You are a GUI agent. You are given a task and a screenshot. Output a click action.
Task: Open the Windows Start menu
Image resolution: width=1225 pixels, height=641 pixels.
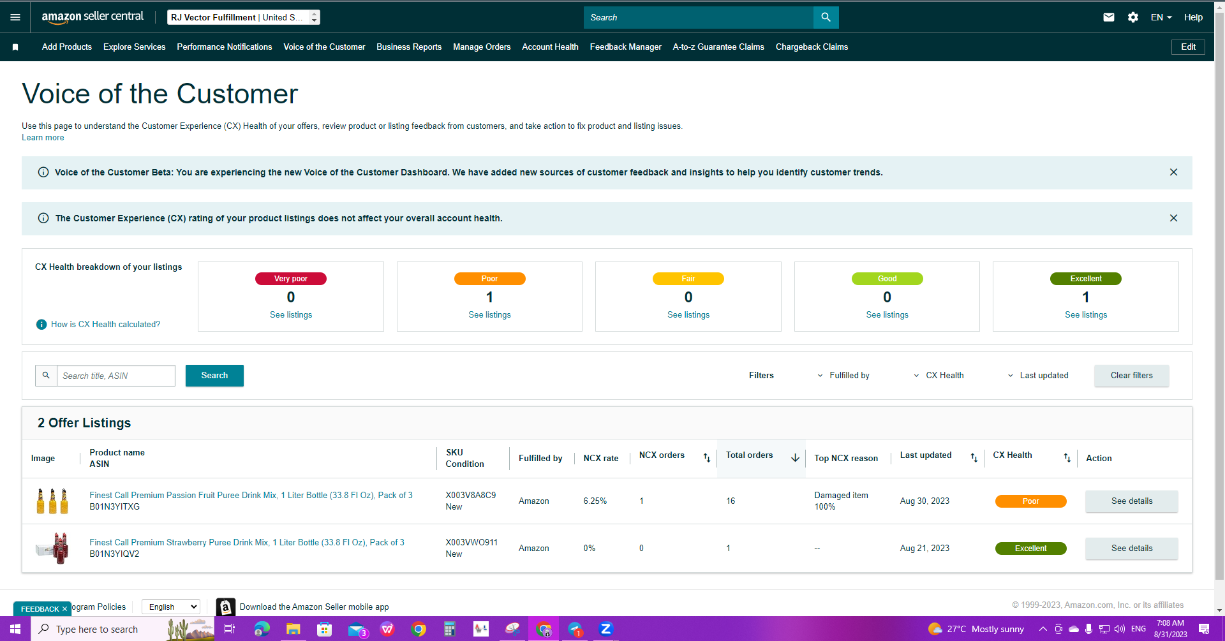[15, 629]
